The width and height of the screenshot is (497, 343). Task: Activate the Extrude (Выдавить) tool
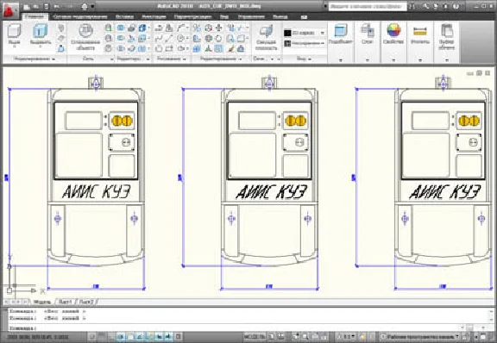(41, 34)
